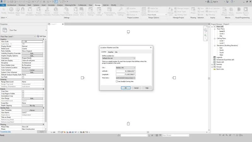Click Cancel in Location dialog
The image size is (252, 142).
tap(136, 88)
